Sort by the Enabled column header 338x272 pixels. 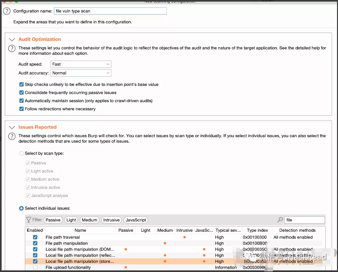[x=35, y=230]
